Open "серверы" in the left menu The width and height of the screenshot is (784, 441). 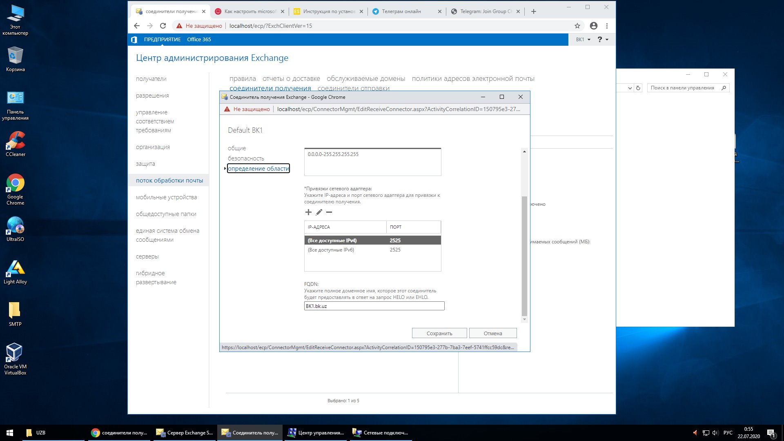coord(147,256)
